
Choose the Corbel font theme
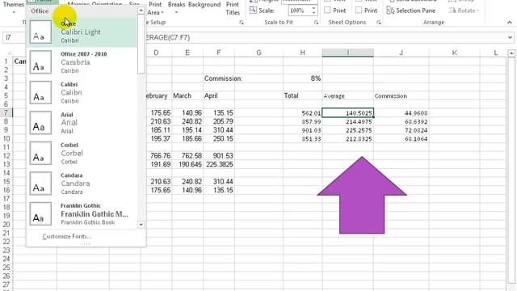coord(82,153)
